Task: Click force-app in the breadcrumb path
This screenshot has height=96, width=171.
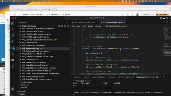Action: click(76, 26)
